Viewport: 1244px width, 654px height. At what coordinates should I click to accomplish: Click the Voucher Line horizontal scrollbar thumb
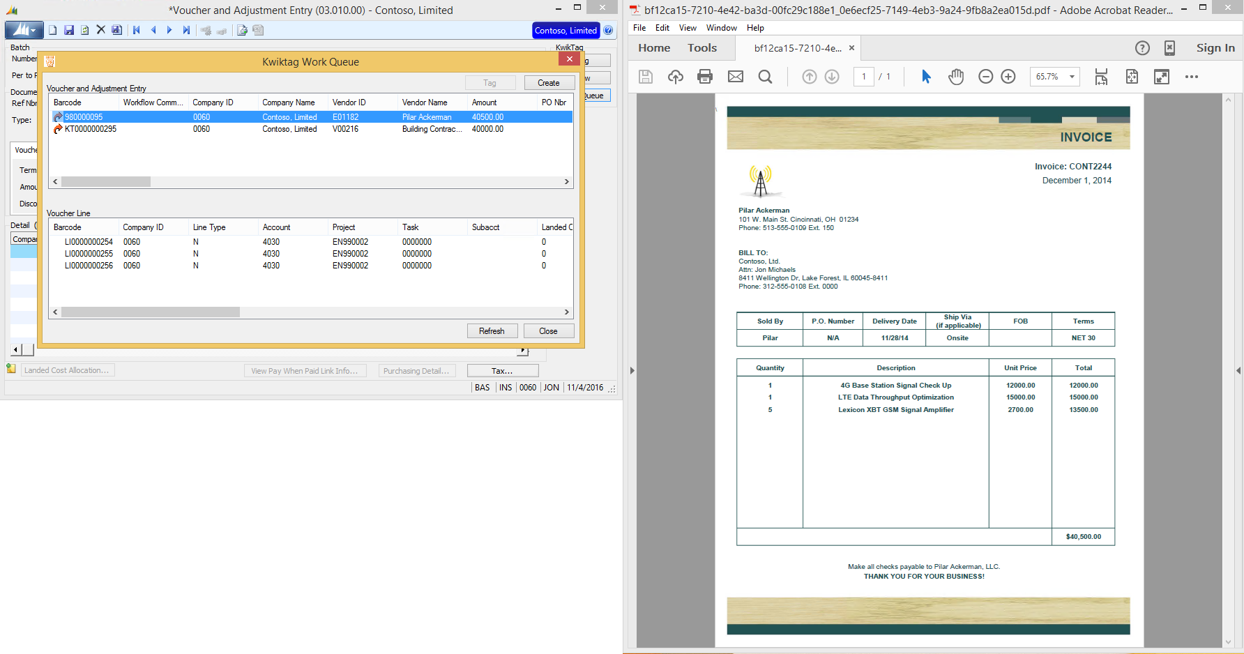point(151,312)
